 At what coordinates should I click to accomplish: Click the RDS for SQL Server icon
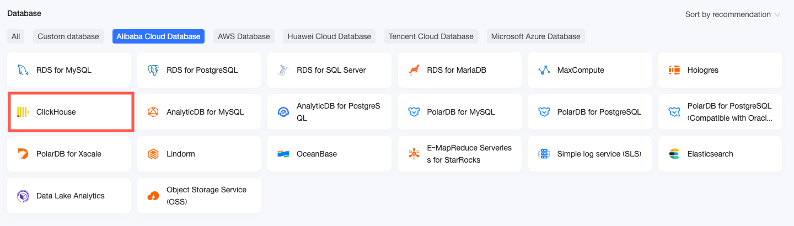point(283,70)
